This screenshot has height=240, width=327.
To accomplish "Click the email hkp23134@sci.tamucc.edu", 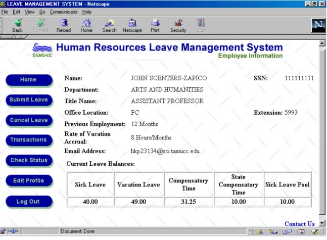I will tap(165, 151).
